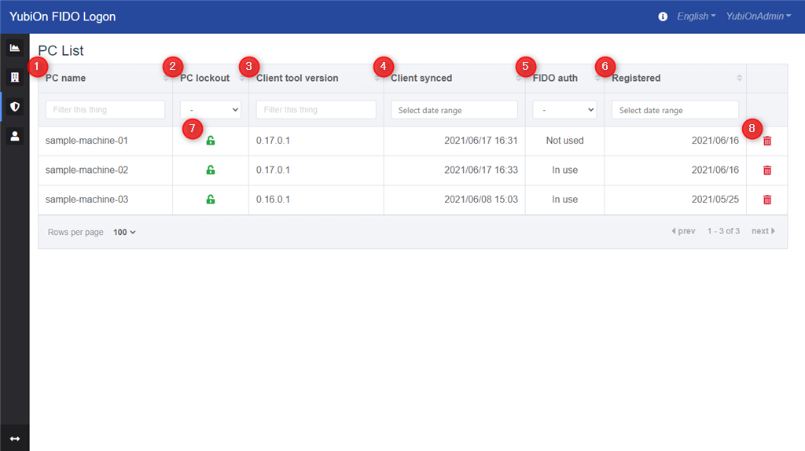Toggle lockout padlock for sample-machine-01

tap(211, 141)
